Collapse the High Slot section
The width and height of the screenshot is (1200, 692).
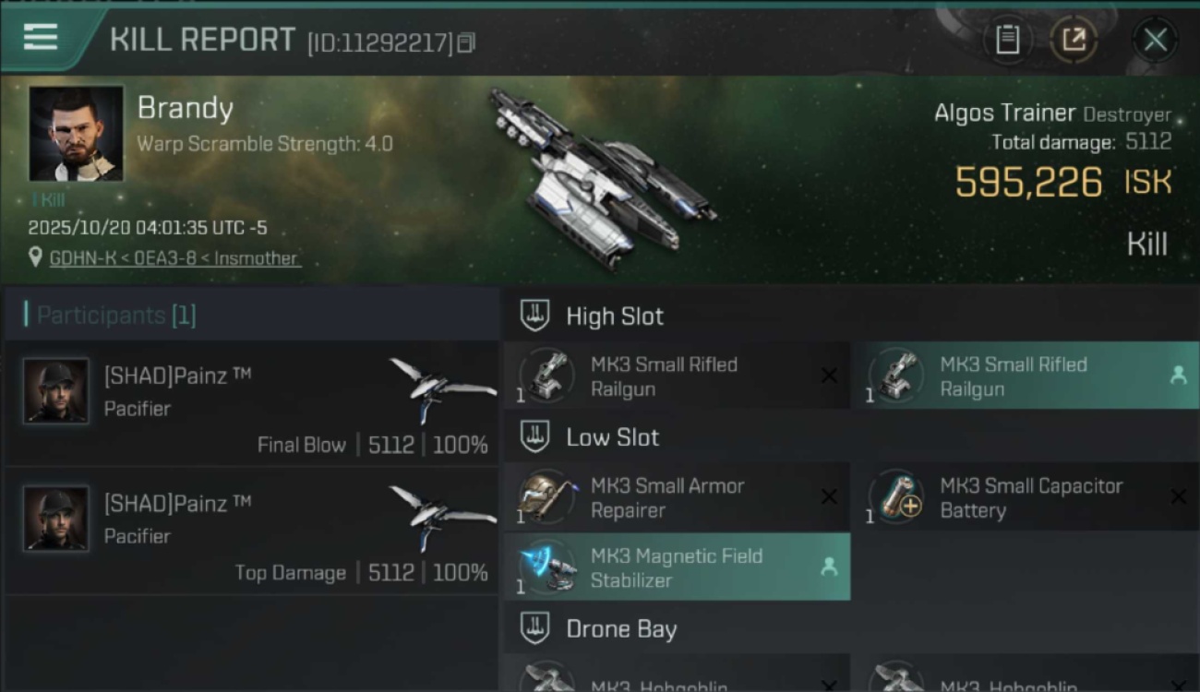point(534,316)
